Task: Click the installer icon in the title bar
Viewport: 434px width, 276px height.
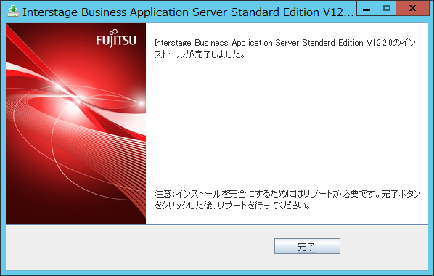Action: 13,11
